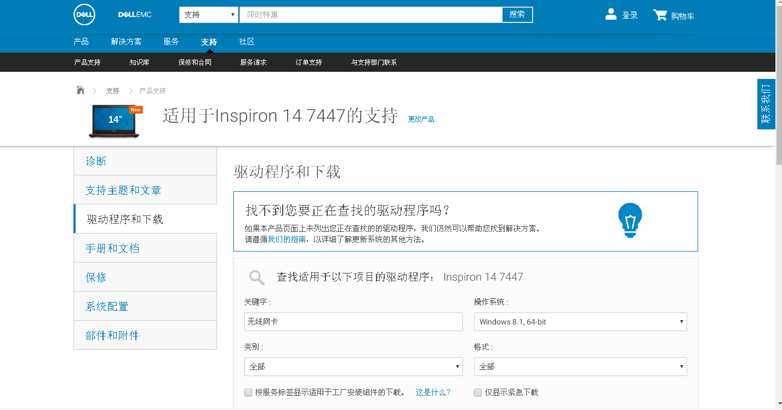Go to 知识库 submenu

139,62
